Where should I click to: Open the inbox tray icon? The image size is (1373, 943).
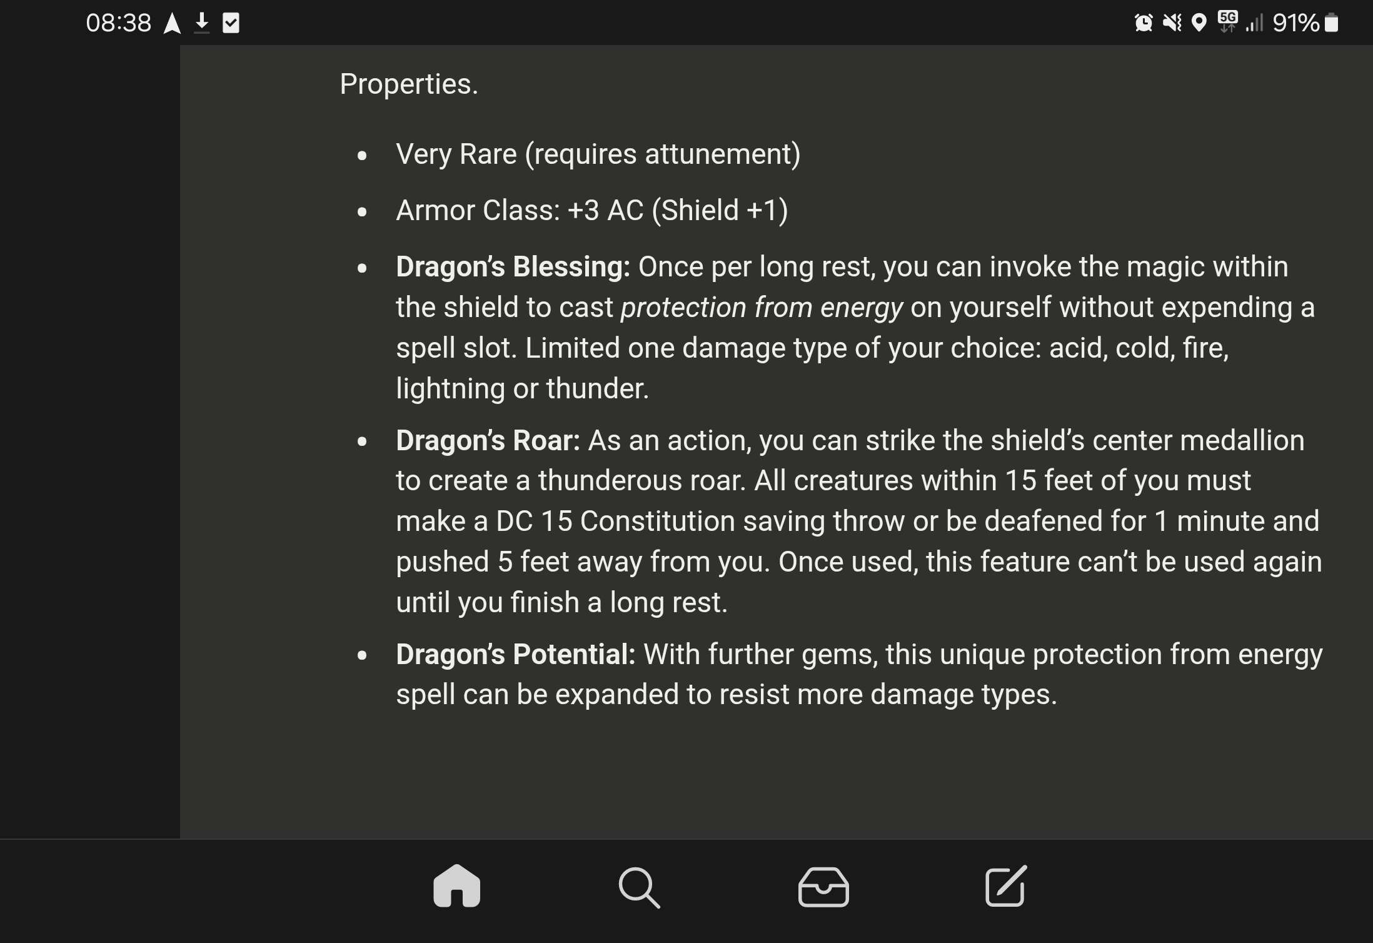click(x=823, y=887)
